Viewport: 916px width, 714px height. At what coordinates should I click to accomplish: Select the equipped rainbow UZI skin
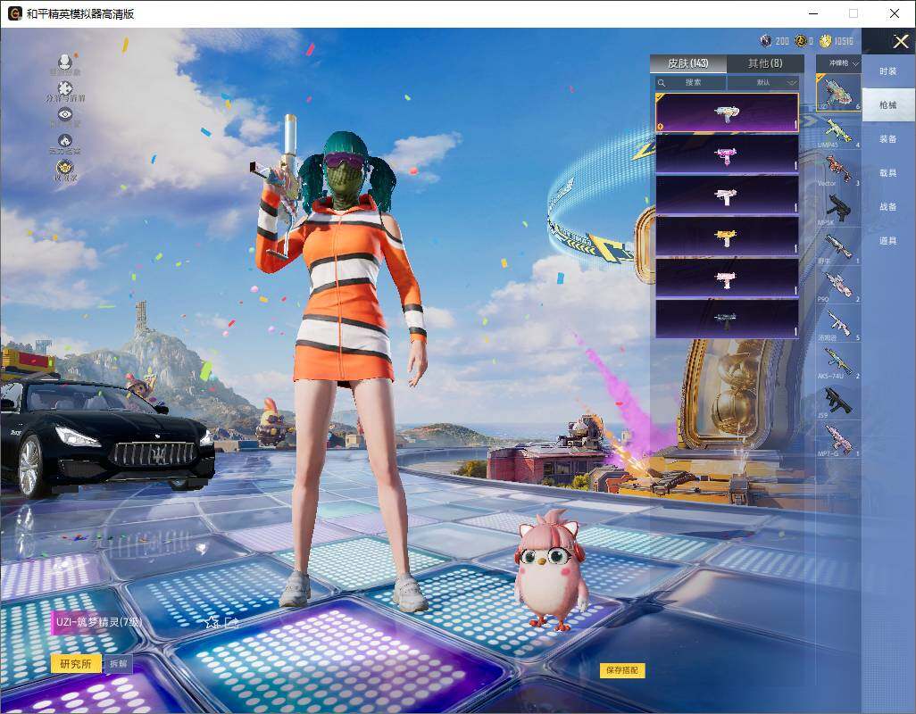point(727,112)
